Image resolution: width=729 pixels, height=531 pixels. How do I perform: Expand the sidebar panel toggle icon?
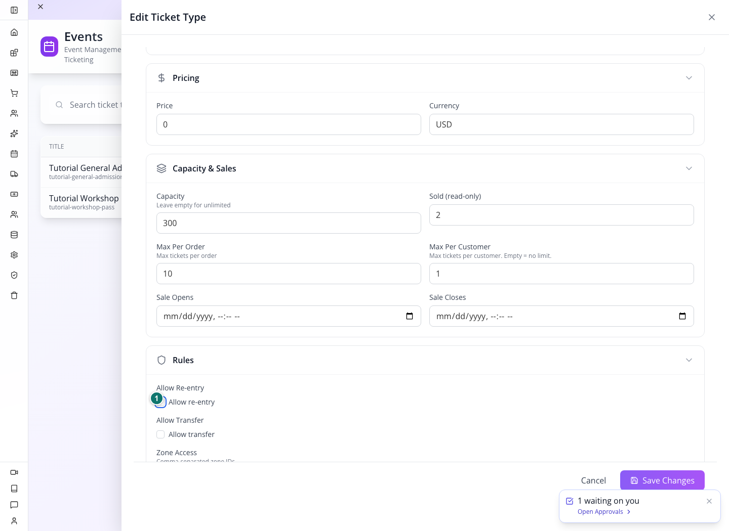click(14, 10)
